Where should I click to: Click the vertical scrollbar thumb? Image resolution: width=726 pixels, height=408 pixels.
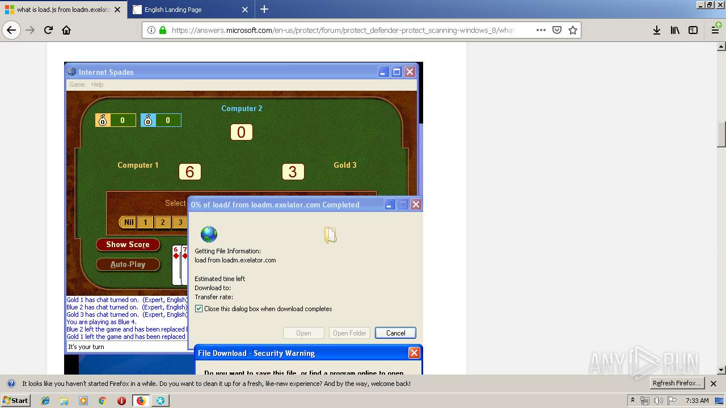[721, 134]
